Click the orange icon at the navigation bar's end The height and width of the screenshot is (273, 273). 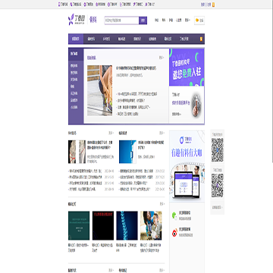(201, 39)
